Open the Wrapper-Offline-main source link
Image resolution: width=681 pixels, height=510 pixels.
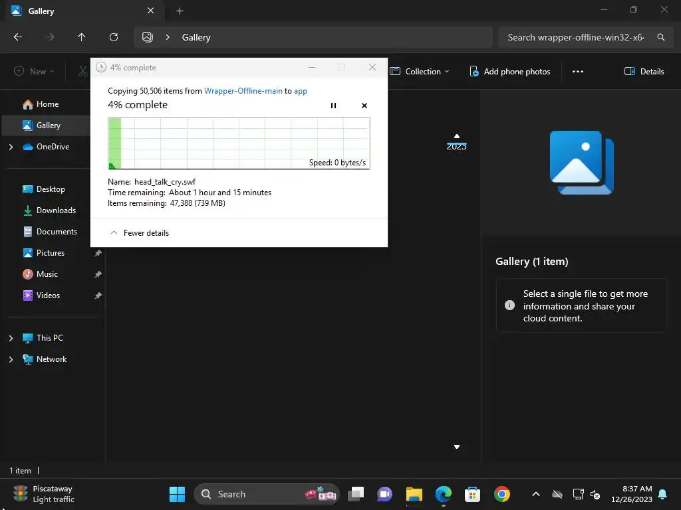coord(243,91)
